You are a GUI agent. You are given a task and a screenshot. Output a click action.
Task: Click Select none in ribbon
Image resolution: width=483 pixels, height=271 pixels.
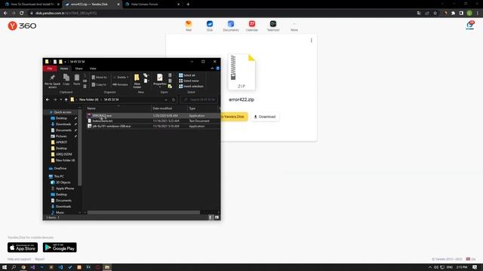click(189, 81)
